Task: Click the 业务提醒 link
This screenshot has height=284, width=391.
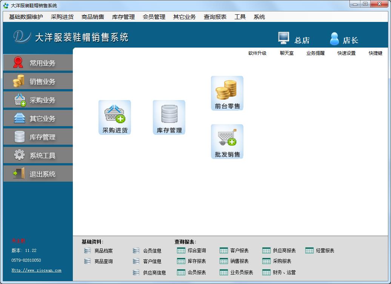Action: [x=316, y=53]
